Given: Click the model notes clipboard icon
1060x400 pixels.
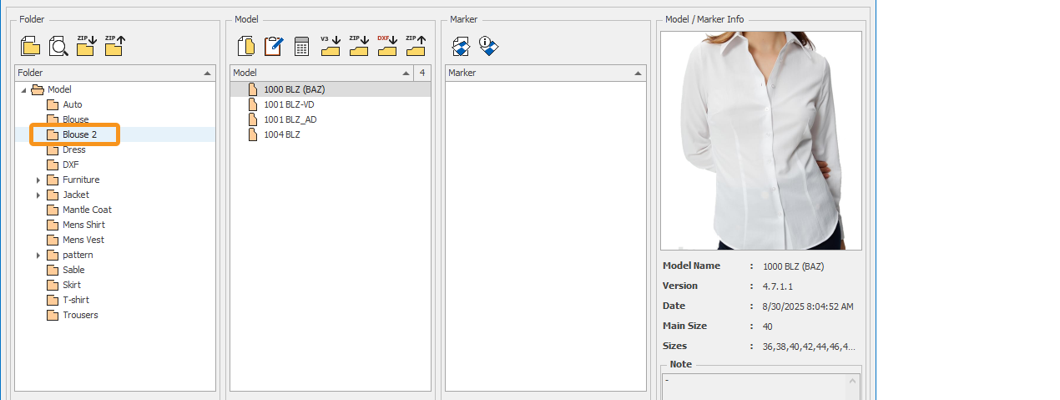Looking at the screenshot, I should 273,46.
